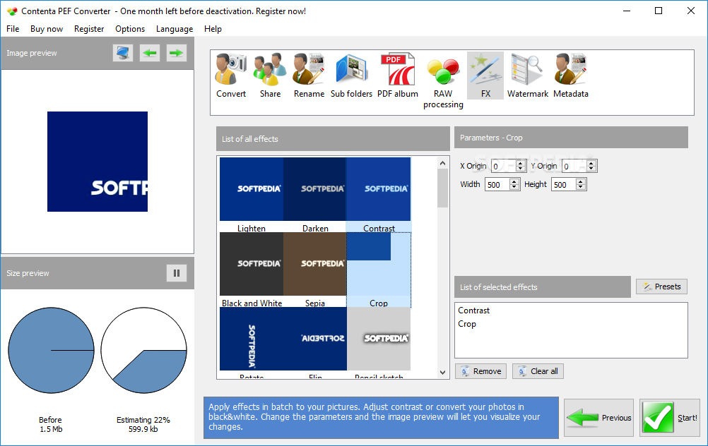Increase the Width value
708x446 pixels.
[514, 181]
